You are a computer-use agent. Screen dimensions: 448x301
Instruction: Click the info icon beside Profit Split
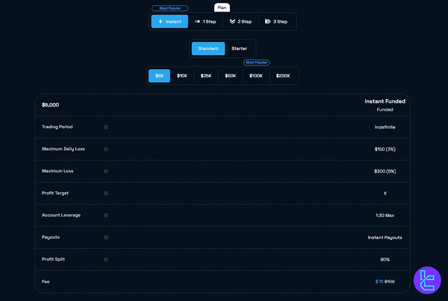(106, 259)
